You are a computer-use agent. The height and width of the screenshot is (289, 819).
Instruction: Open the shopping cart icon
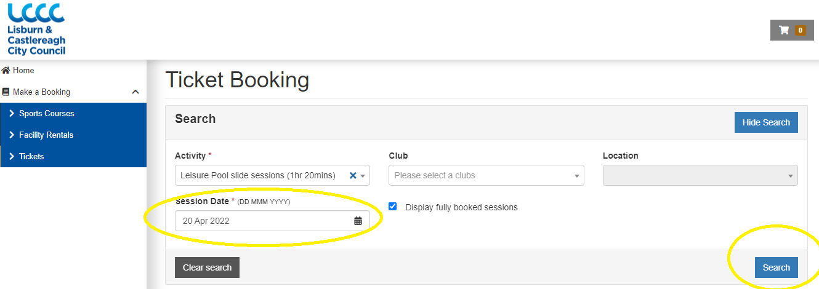(x=784, y=30)
